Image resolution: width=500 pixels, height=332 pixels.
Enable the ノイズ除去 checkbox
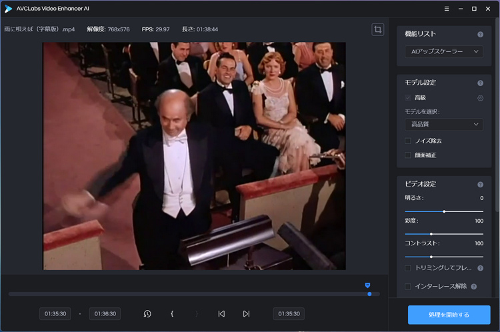point(407,141)
